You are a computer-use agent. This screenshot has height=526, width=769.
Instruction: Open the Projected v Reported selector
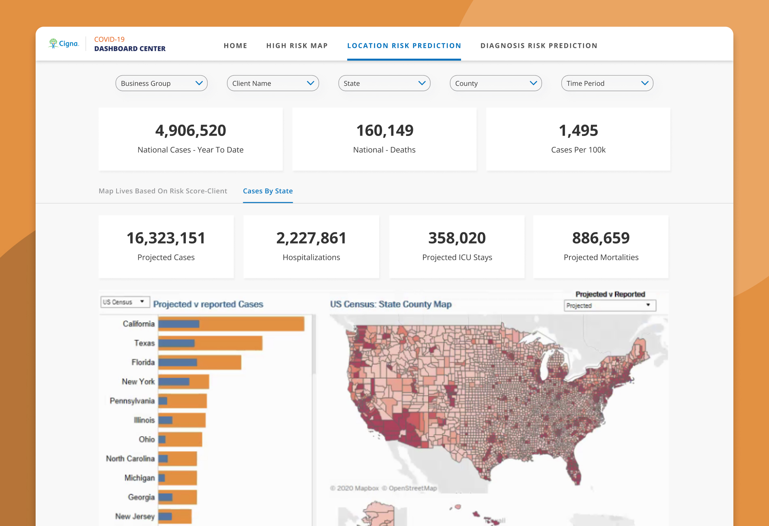610,305
